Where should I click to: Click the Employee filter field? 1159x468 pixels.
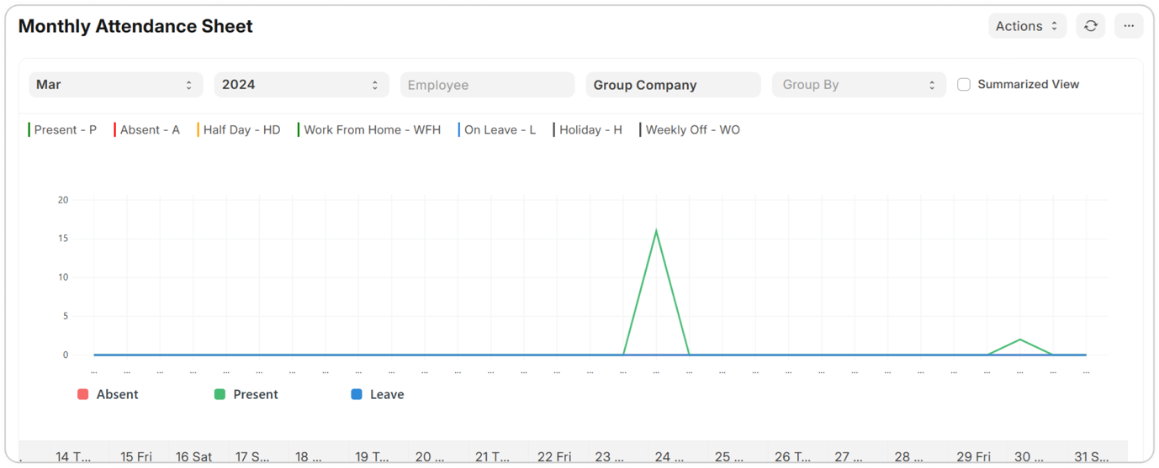click(x=487, y=85)
